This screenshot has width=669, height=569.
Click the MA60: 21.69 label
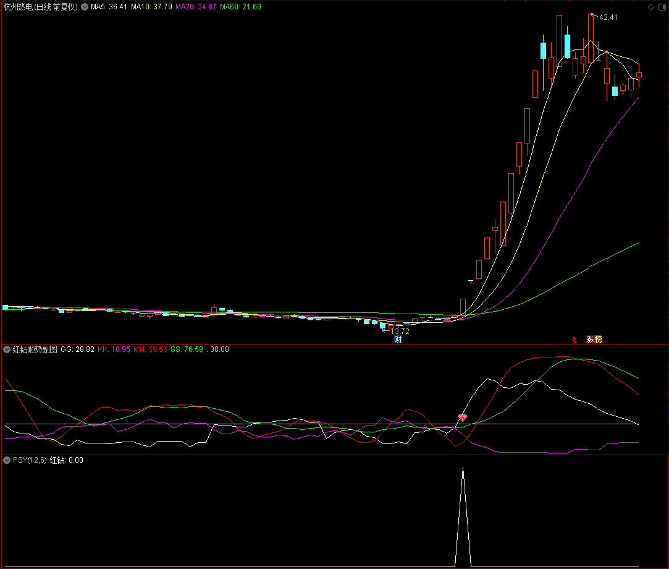coord(240,7)
